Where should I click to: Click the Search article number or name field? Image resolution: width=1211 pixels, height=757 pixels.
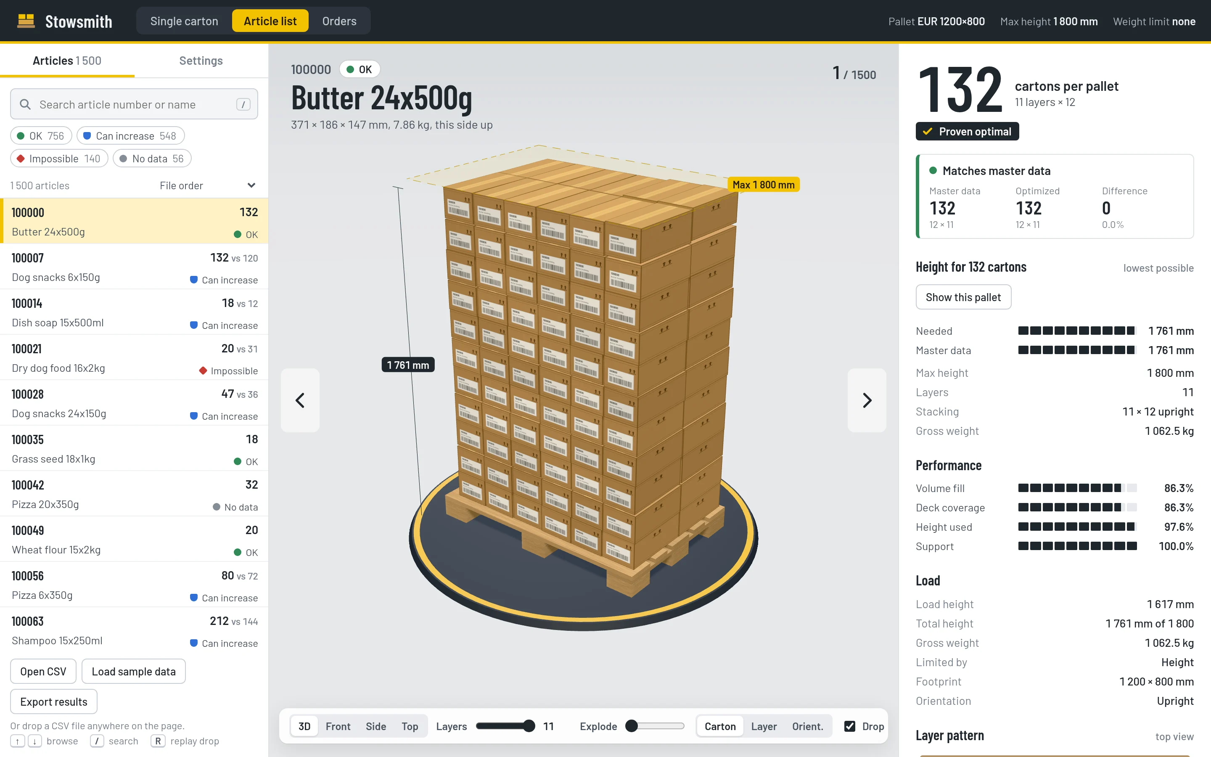[x=134, y=104]
